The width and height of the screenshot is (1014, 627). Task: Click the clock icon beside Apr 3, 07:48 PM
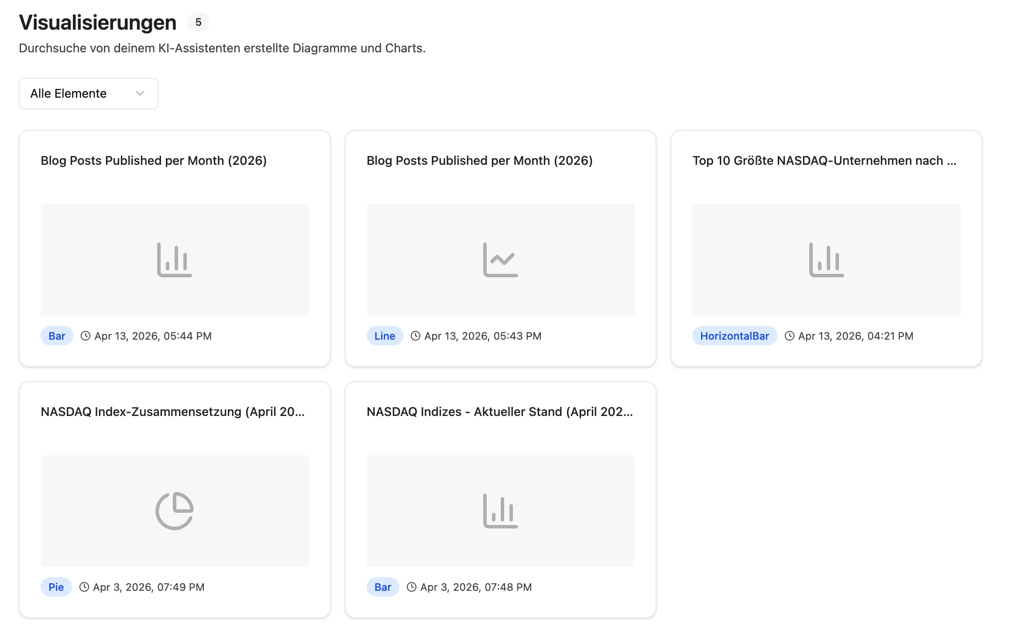(x=412, y=587)
